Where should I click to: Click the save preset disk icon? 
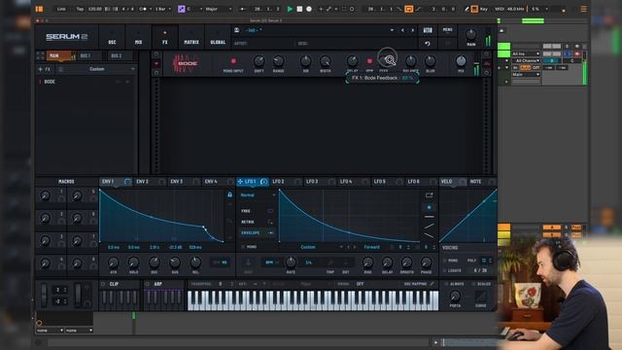[x=237, y=30]
